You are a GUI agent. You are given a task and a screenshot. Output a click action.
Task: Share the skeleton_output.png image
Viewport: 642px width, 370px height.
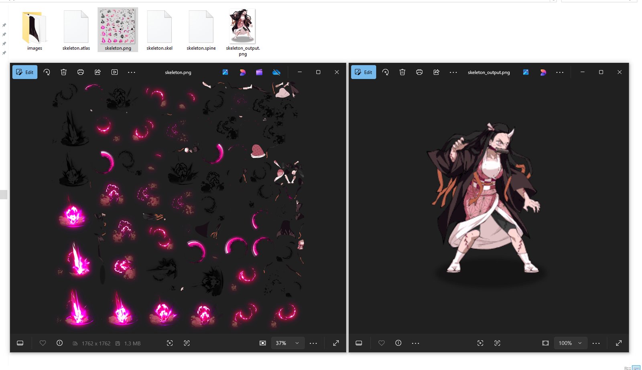tap(436, 72)
